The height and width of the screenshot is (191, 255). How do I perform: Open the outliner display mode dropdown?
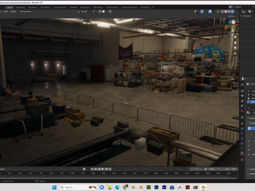(x=244, y=12)
